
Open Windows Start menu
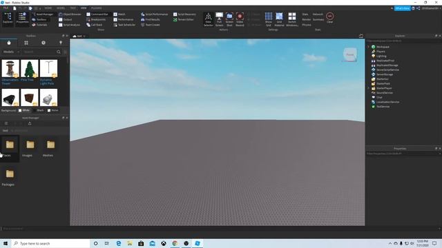coord(6,243)
